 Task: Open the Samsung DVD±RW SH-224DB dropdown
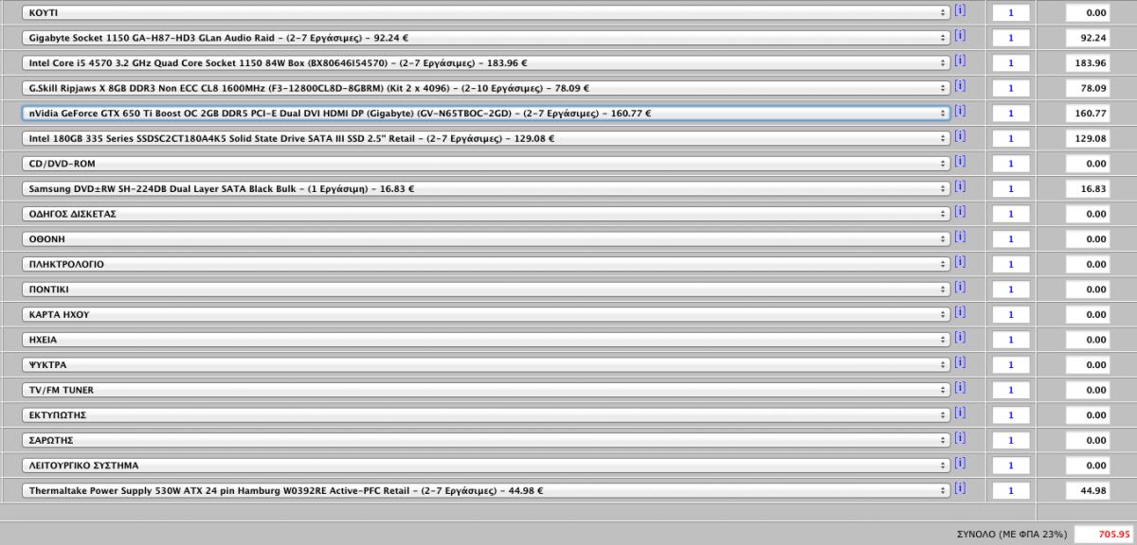[485, 188]
